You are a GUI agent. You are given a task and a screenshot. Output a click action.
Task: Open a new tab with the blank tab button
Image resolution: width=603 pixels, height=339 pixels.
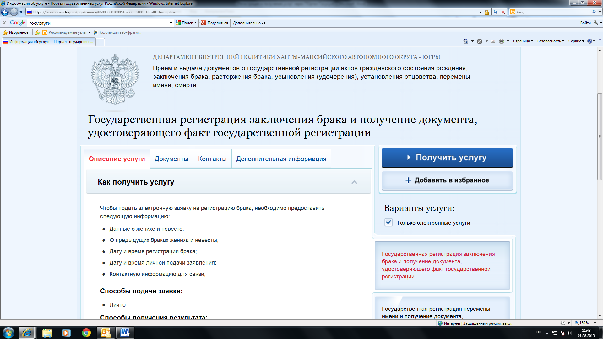click(100, 42)
